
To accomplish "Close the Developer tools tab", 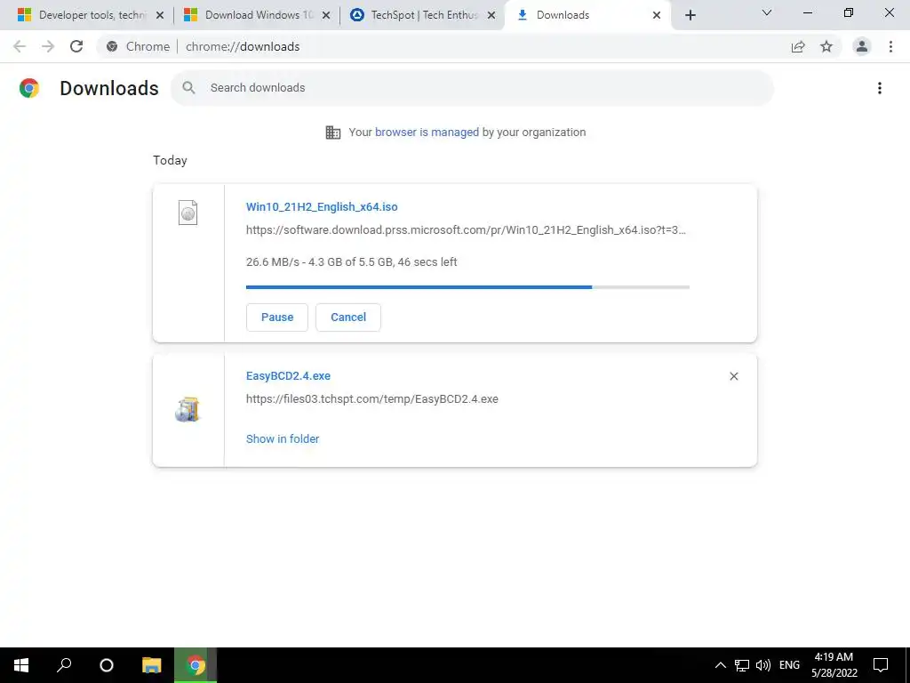I will click(160, 15).
